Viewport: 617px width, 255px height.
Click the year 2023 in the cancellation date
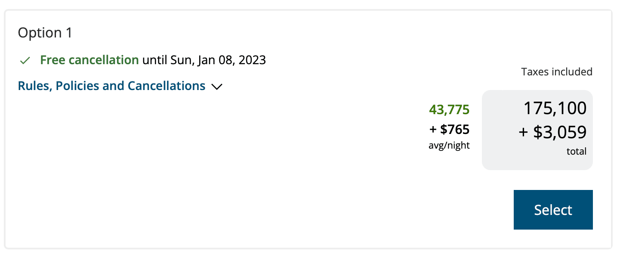(252, 60)
